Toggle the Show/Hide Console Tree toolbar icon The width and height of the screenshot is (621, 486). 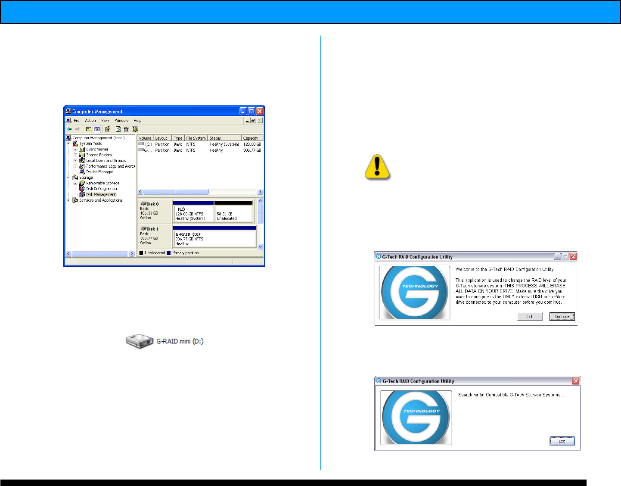click(x=97, y=129)
